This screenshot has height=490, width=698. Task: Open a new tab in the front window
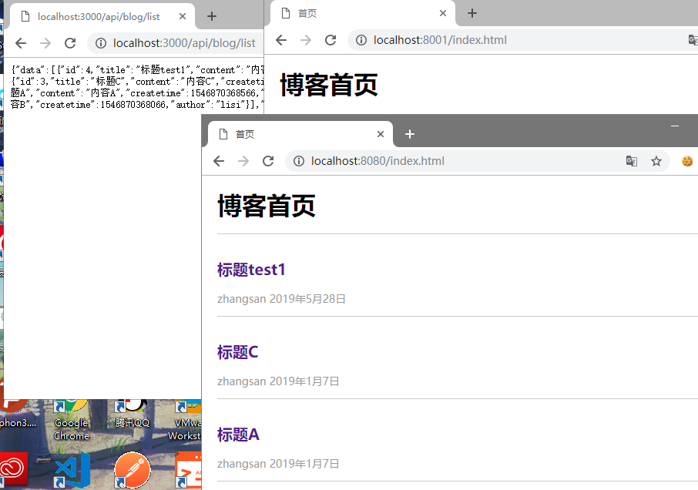(x=410, y=134)
